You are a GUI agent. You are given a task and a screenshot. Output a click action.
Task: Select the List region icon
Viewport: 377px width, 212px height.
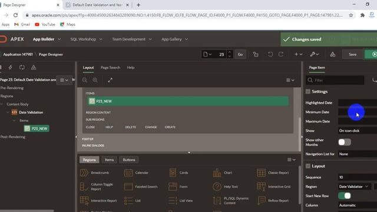tap(128, 200)
